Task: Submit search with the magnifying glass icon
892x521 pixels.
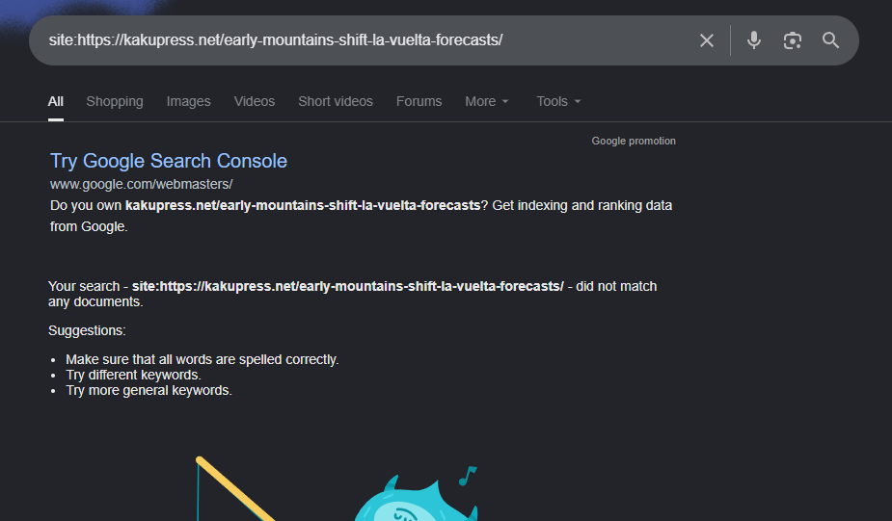Action: pyautogui.click(x=830, y=40)
